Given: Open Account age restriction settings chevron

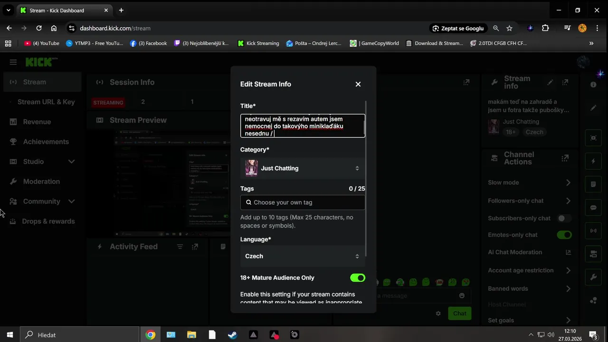Looking at the screenshot, I should pos(568,270).
